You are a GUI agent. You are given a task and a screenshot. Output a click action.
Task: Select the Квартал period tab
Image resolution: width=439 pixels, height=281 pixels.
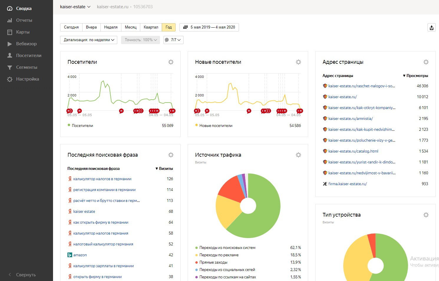151,27
